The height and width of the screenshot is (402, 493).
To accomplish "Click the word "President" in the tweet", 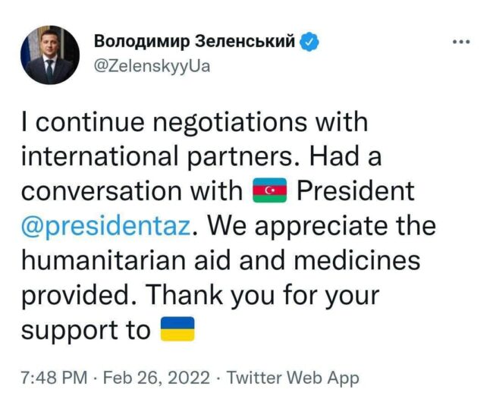I will [356, 190].
